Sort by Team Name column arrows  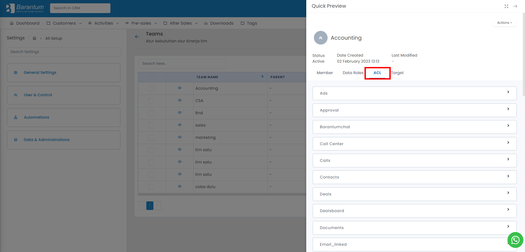click(262, 77)
